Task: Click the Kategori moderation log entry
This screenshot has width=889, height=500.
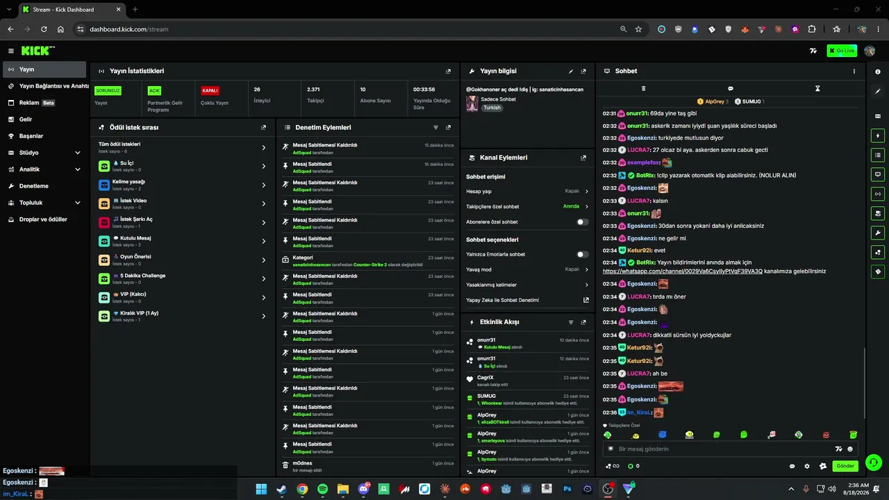Action: click(x=369, y=260)
